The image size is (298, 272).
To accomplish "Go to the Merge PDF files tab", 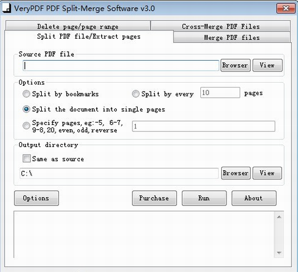I will [x=232, y=37].
